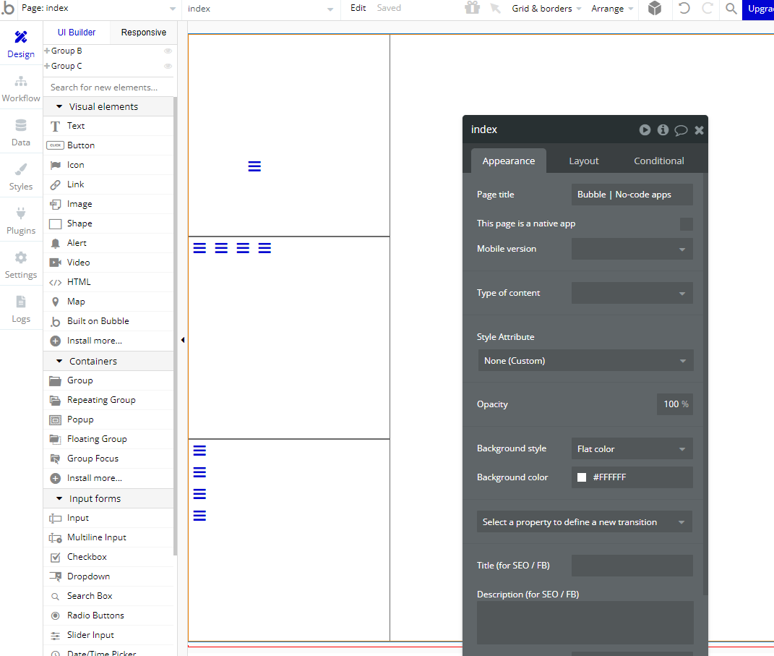774x656 pixels.
Task: Click the white background color swatch
Action: 582,477
